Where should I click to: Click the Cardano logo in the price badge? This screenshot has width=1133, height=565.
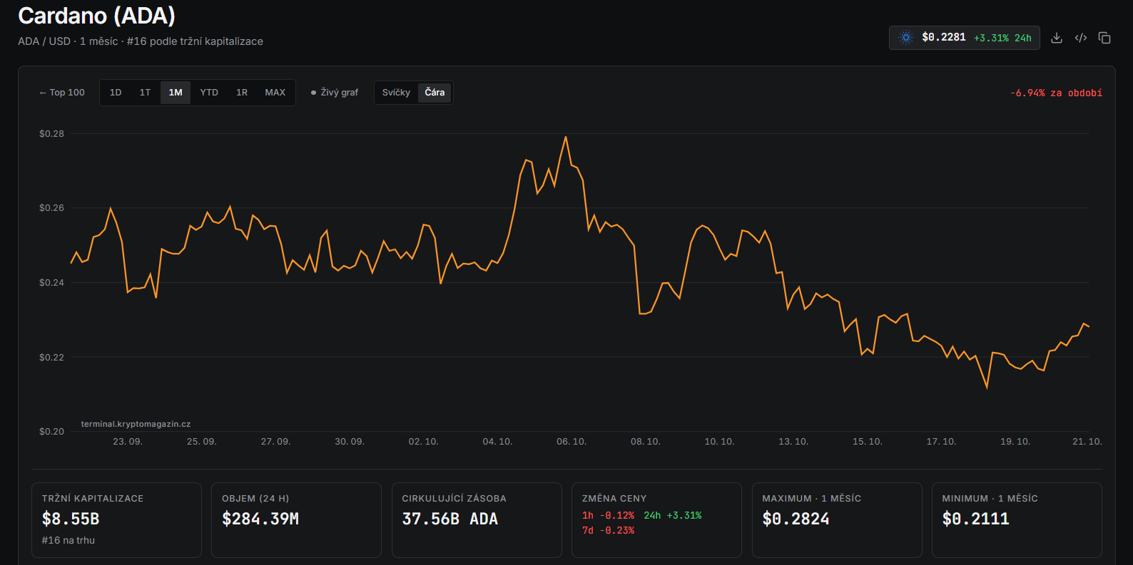pos(906,38)
